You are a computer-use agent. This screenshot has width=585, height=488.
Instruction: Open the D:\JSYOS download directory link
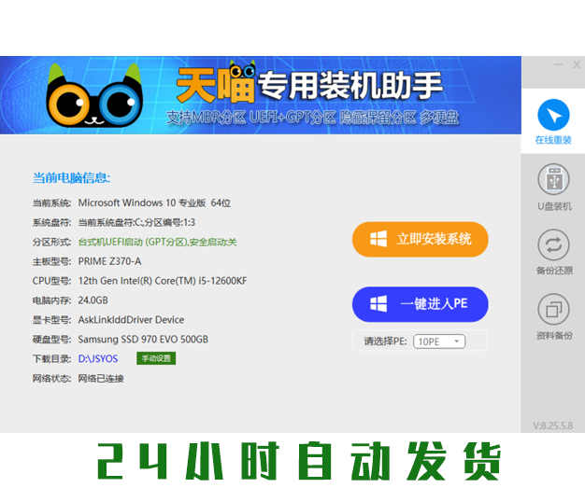[98, 358]
